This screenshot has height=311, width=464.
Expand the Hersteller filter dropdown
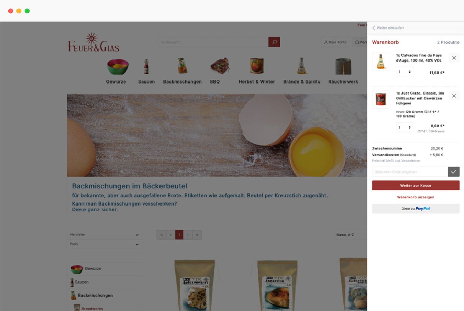[x=104, y=235]
